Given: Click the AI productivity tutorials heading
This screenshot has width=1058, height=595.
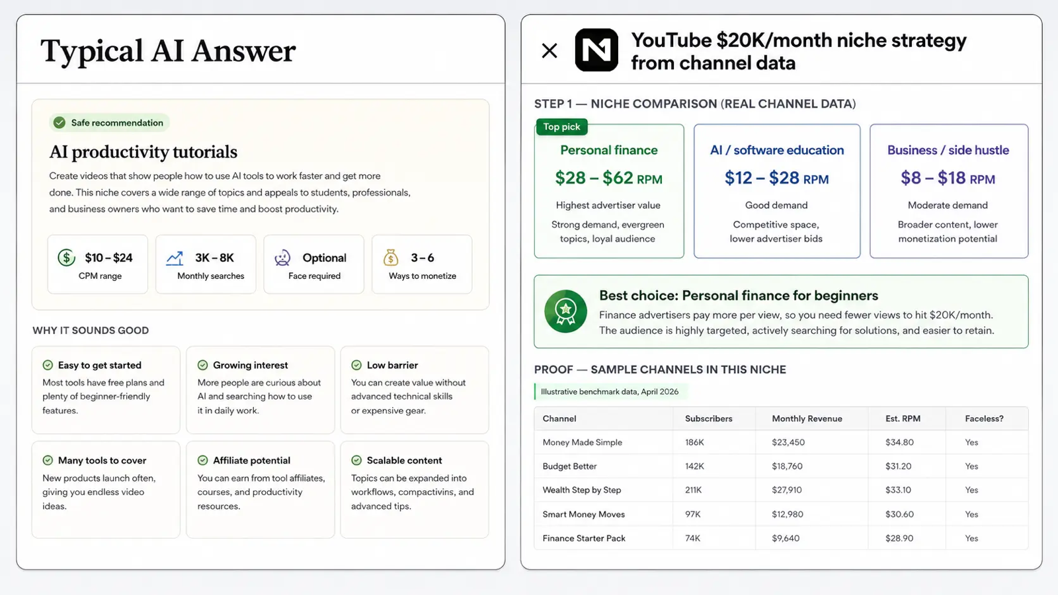Looking at the screenshot, I should (x=143, y=152).
